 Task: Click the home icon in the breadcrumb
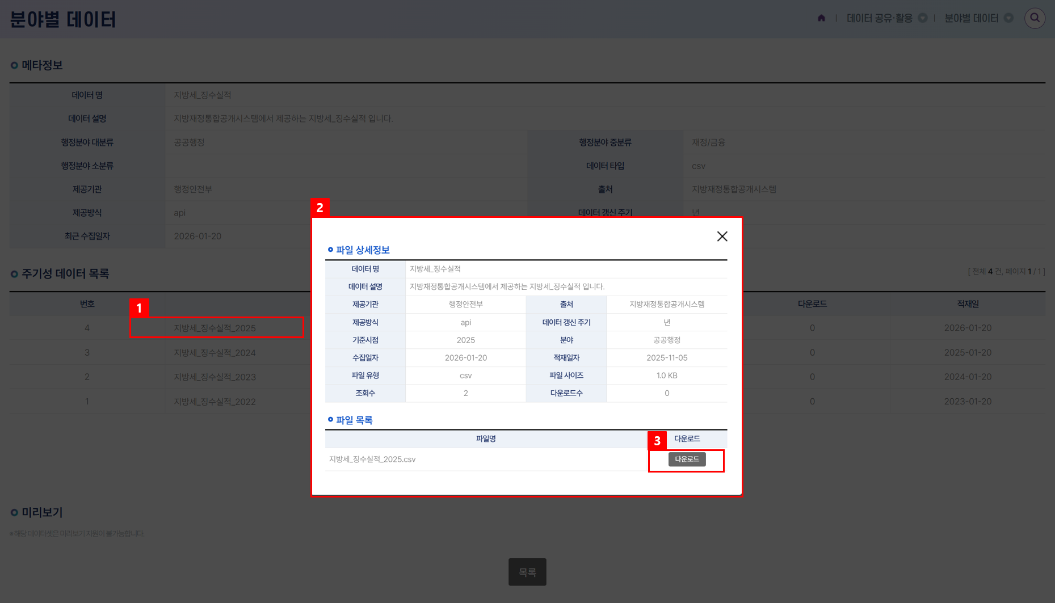(821, 18)
